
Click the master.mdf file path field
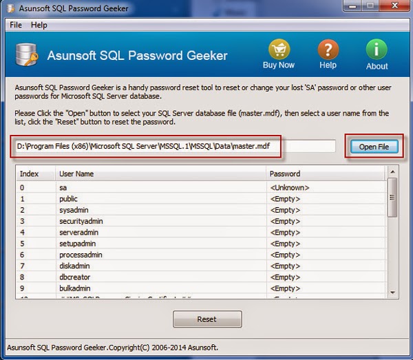(176, 146)
